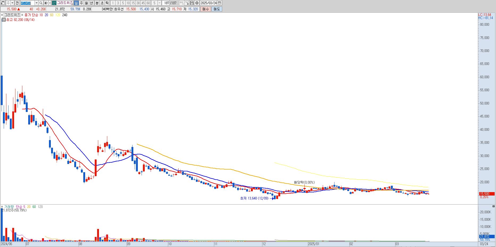Click the floppy disk save icon
This screenshot has height=247, width=496.
(192, 3)
